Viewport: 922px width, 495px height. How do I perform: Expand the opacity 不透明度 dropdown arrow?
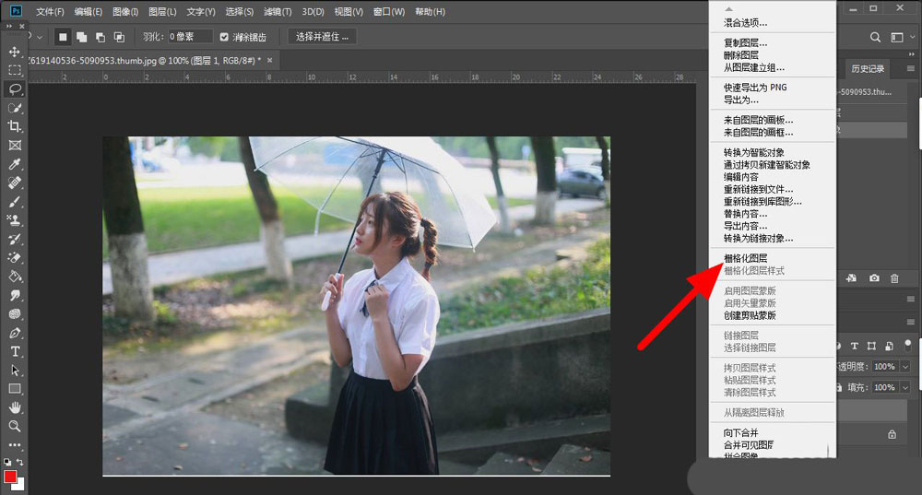click(x=905, y=367)
